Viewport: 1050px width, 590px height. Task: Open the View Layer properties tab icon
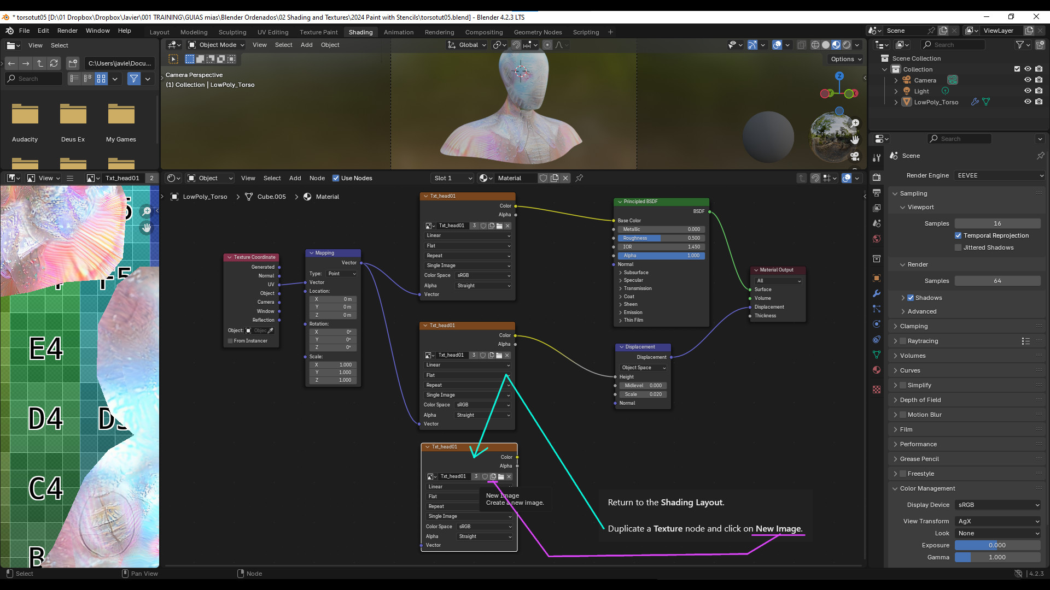(877, 208)
